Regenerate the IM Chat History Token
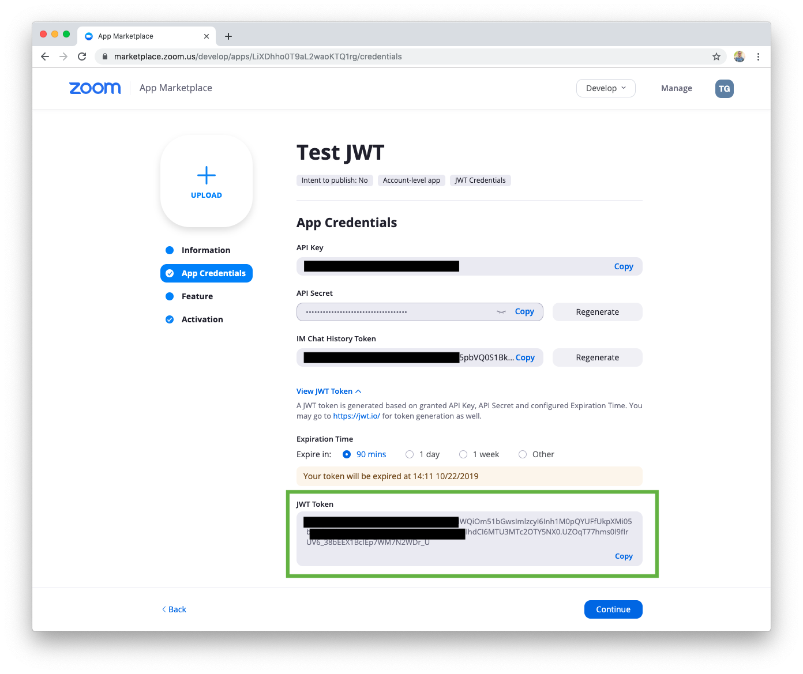803x674 pixels. pos(598,357)
